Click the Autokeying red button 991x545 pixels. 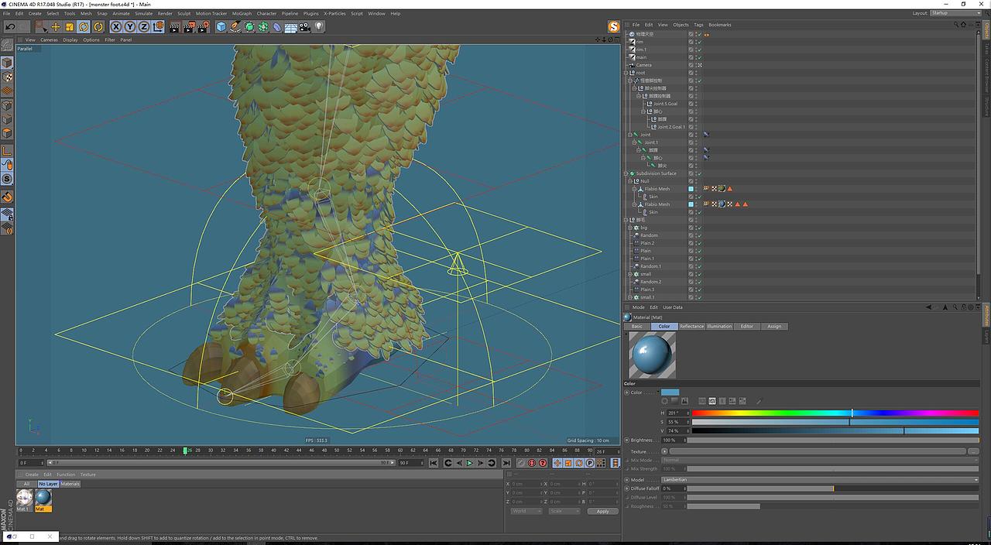pos(532,463)
